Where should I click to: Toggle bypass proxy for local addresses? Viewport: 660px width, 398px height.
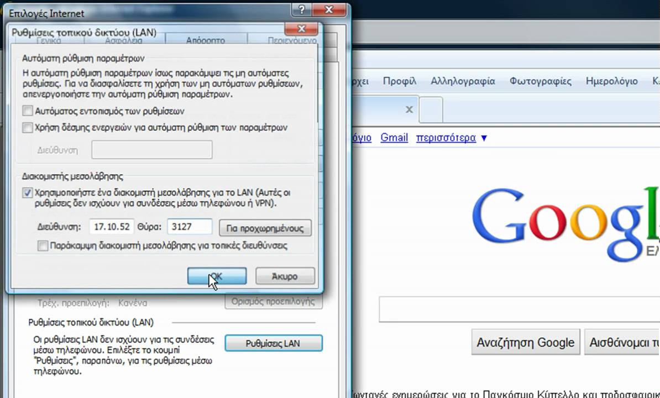click(43, 245)
